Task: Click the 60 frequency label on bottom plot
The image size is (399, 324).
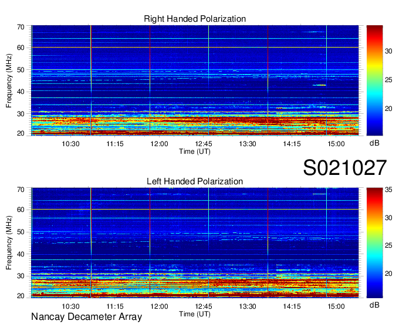Action: [21, 210]
